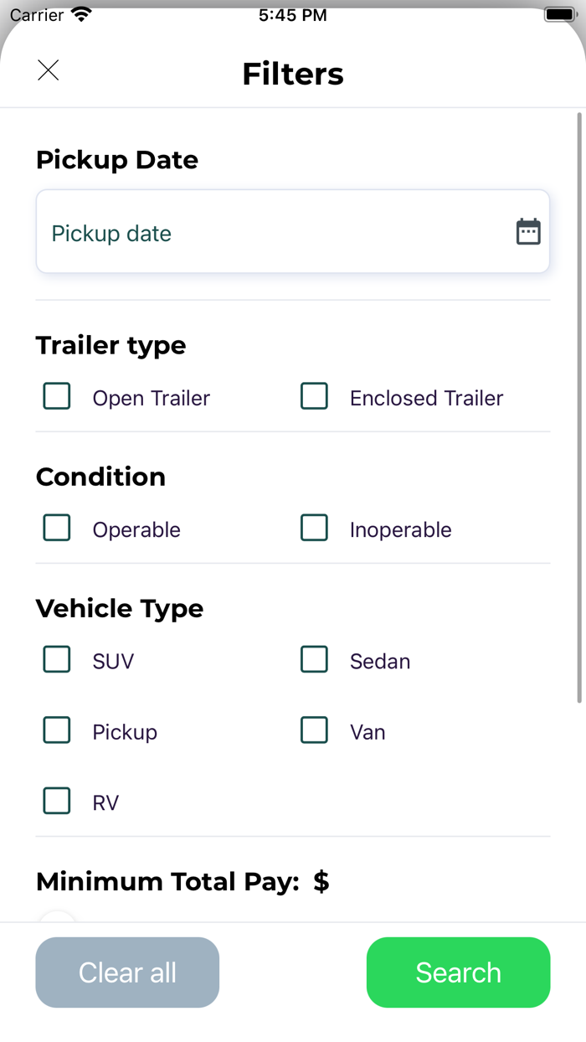This screenshot has height=1042, width=586.
Task: Check the Enclosed Trailer option
Action: [314, 395]
